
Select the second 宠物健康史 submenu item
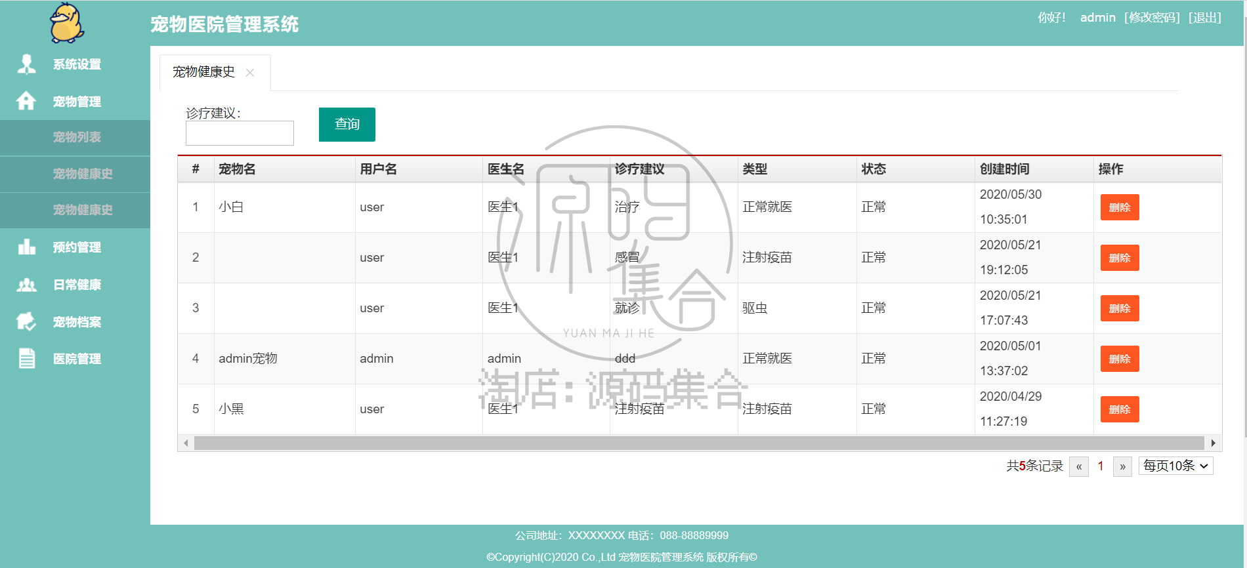coord(75,210)
